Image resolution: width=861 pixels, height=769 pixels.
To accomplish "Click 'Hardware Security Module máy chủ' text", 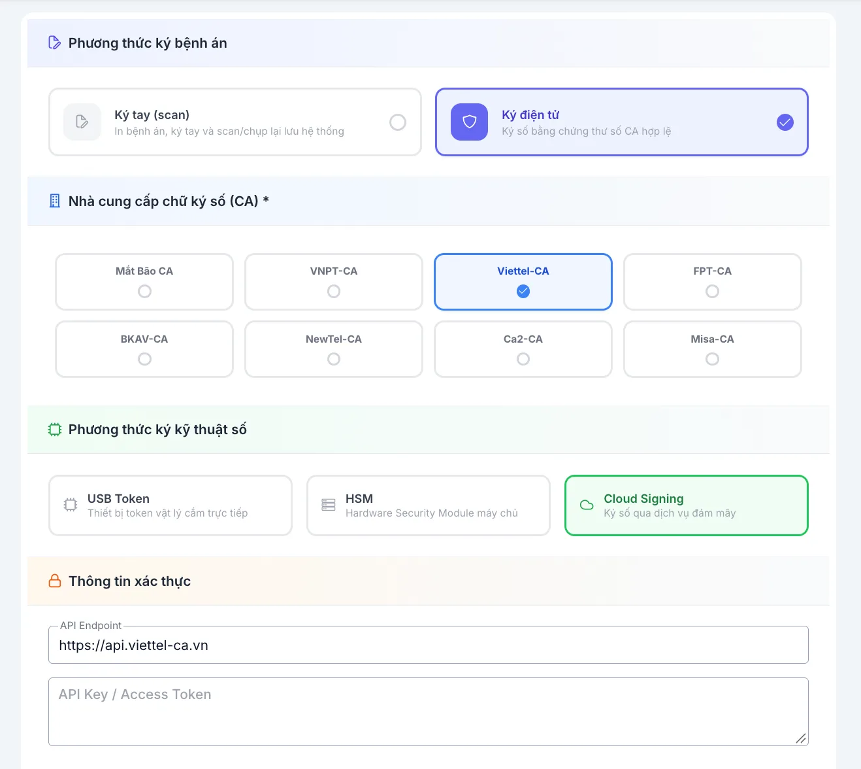I will pyautogui.click(x=432, y=513).
